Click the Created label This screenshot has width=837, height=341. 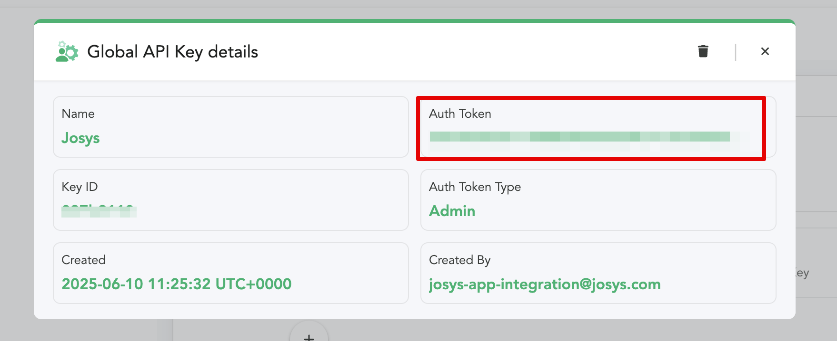pyautogui.click(x=83, y=260)
